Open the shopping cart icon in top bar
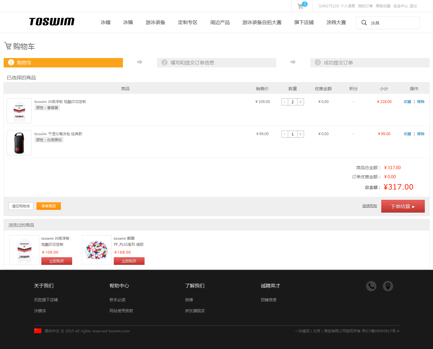433x349 pixels. 302,6
